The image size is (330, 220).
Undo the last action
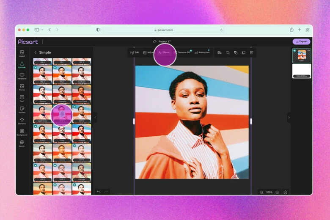click(x=99, y=192)
